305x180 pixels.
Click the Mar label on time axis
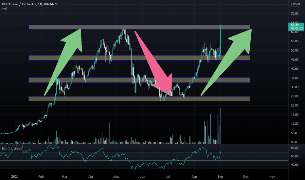click(64, 176)
